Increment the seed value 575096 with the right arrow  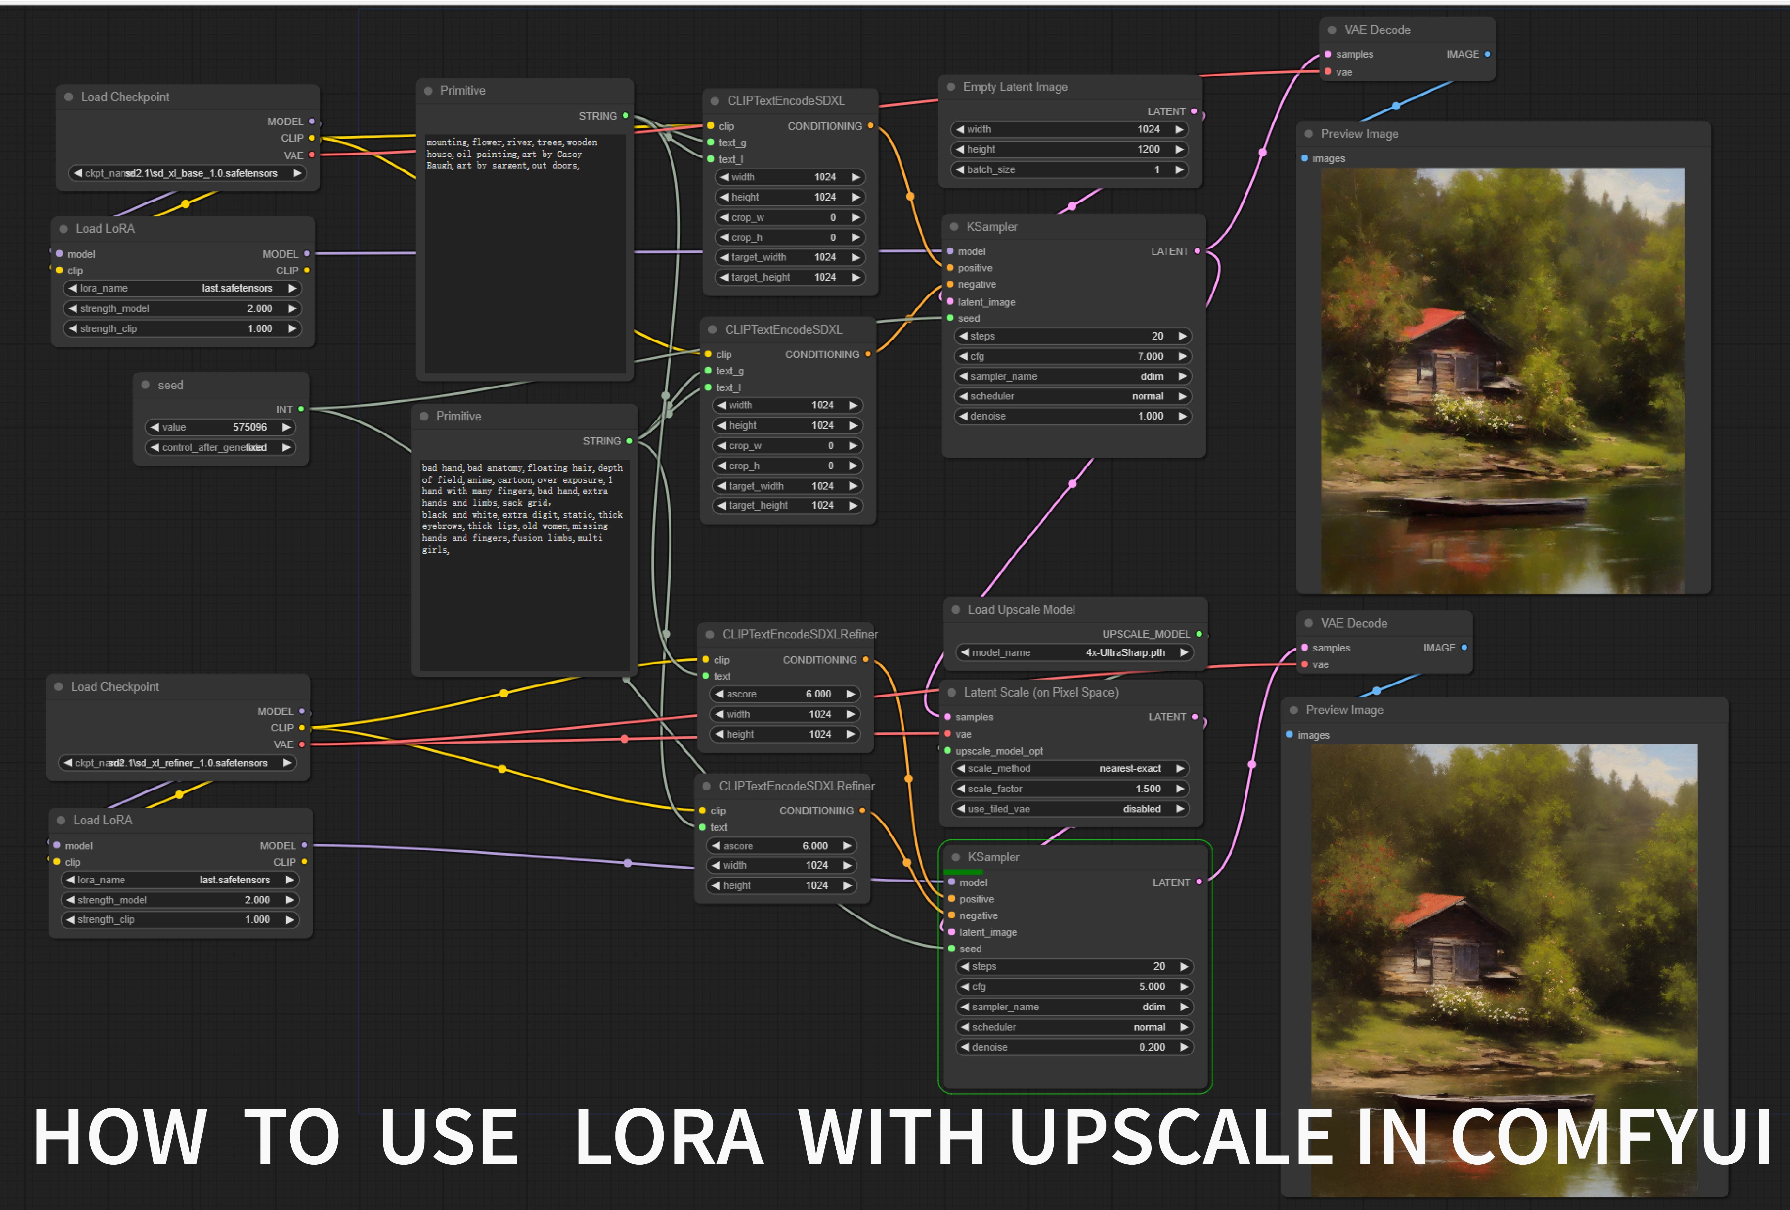pyautogui.click(x=286, y=427)
